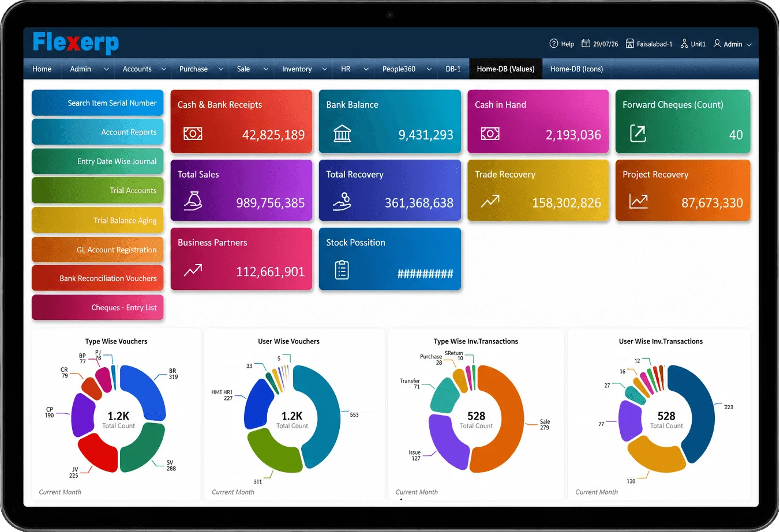
Task: Click the line chart icon in Project Recovery
Action: [x=638, y=201]
